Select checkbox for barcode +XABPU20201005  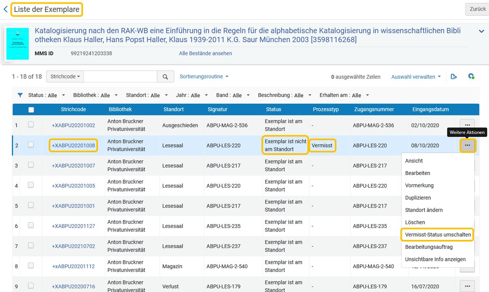point(31,185)
